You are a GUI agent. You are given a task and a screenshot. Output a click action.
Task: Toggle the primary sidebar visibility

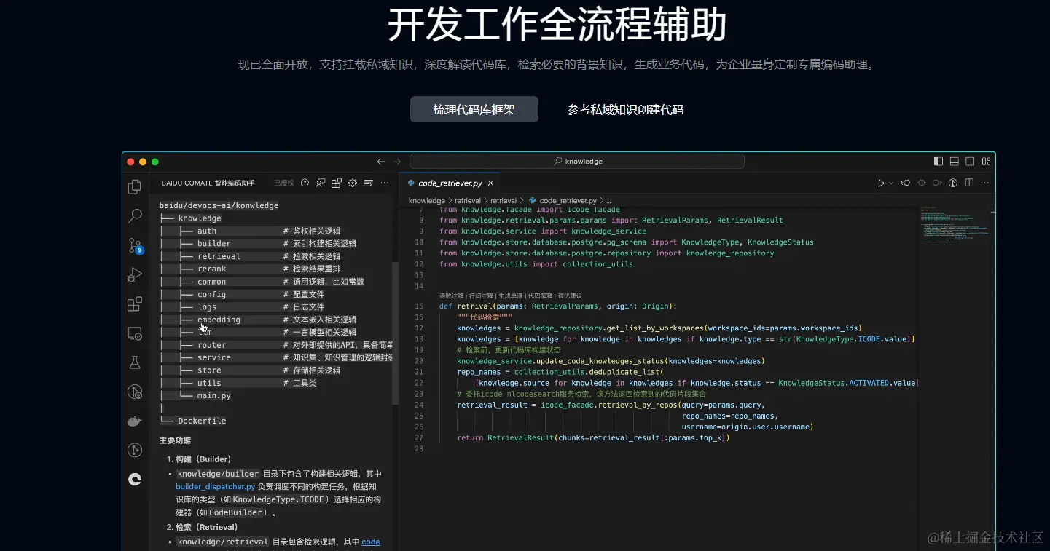[938, 161]
